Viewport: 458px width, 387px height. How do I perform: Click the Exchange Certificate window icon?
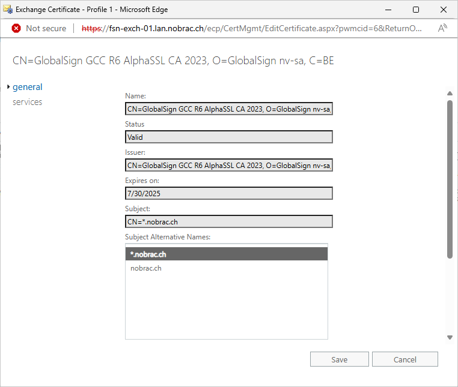(x=8, y=10)
